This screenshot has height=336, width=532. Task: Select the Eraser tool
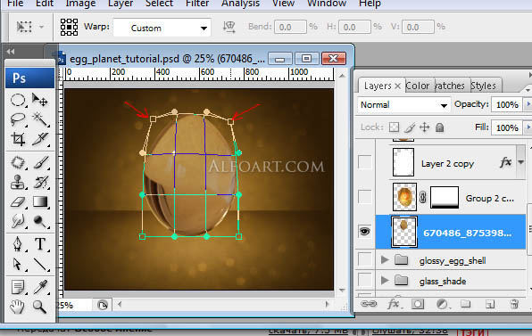point(18,202)
